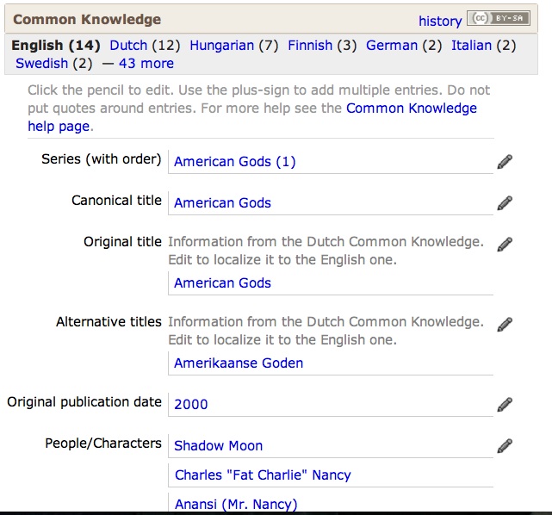Open the Italian (2) language tab

click(471, 46)
